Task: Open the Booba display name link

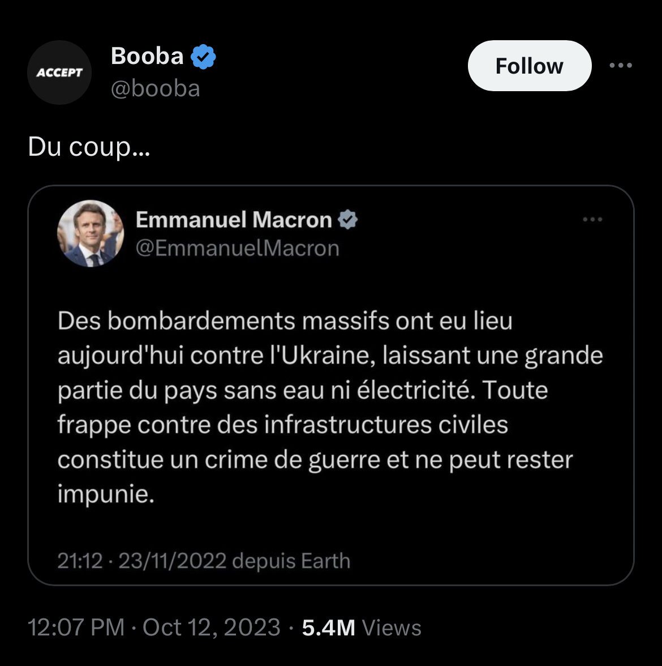Action: (x=147, y=56)
